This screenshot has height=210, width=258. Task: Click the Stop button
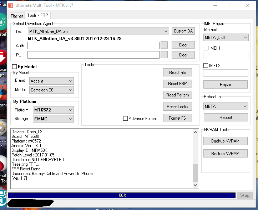click(245, 195)
